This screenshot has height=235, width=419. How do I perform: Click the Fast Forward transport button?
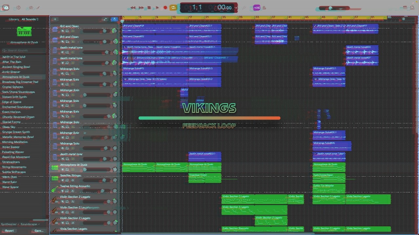pyautogui.click(x=141, y=8)
